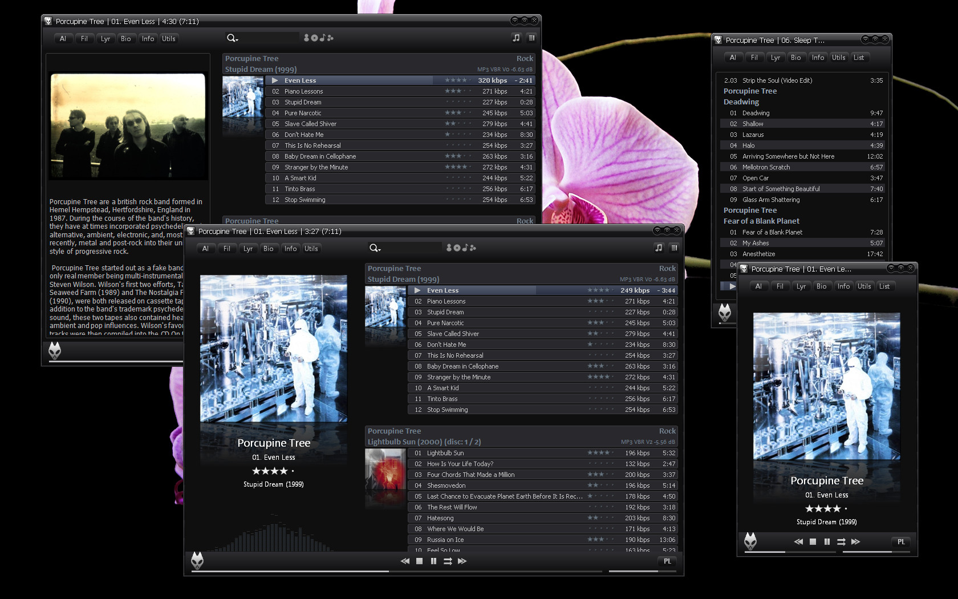The width and height of the screenshot is (958, 599).
Task: Click album cover in small bottom-right window
Action: [827, 386]
